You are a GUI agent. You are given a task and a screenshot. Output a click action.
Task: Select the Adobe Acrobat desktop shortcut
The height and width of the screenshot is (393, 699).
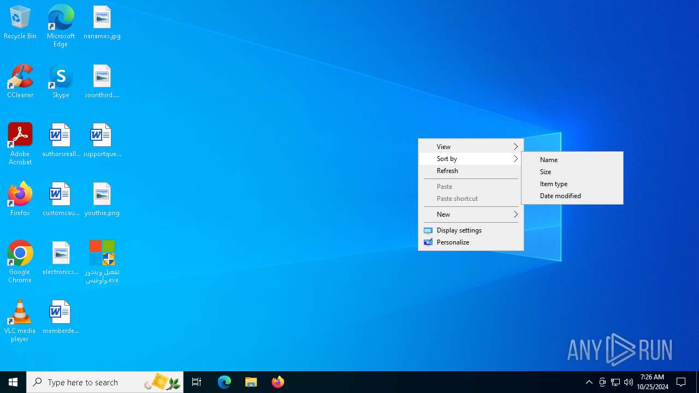click(x=20, y=144)
